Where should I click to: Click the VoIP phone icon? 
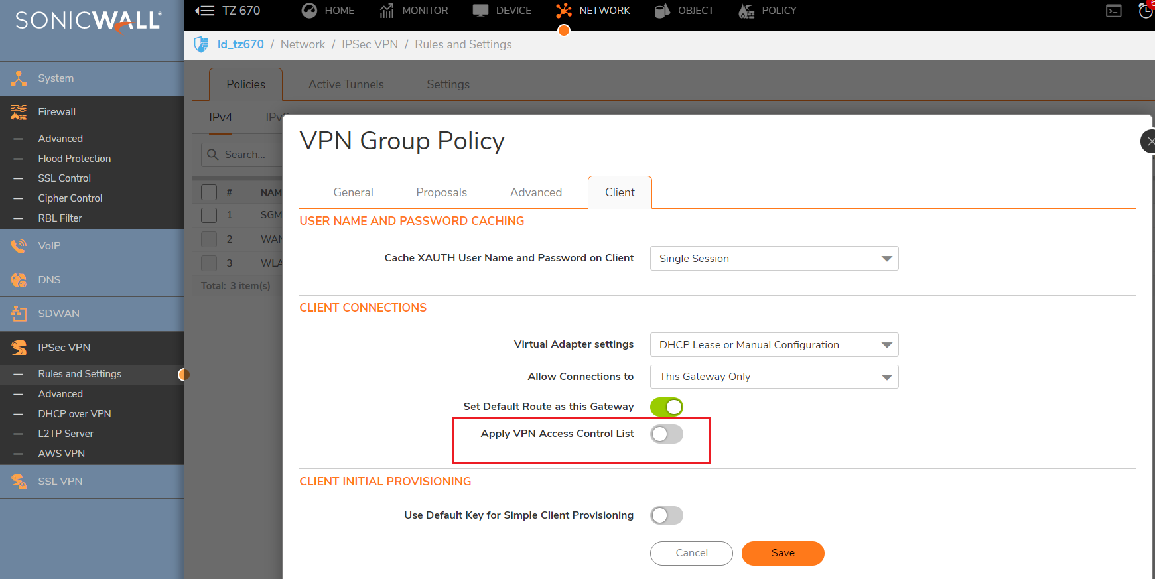point(19,246)
